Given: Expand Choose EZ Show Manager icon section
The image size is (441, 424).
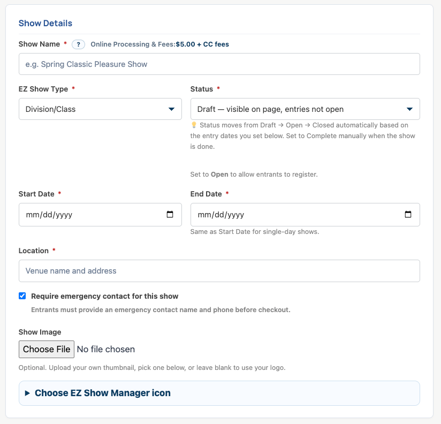Looking at the screenshot, I should (x=219, y=393).
